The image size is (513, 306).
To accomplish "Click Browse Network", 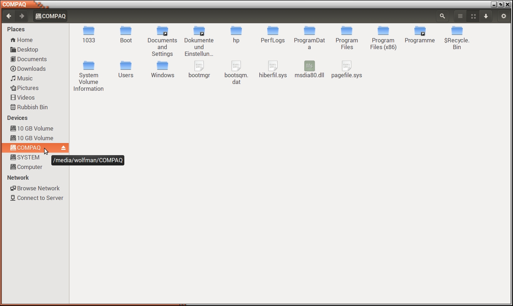I will [38, 188].
